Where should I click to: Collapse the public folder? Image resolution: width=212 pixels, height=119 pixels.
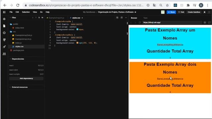(11, 24)
